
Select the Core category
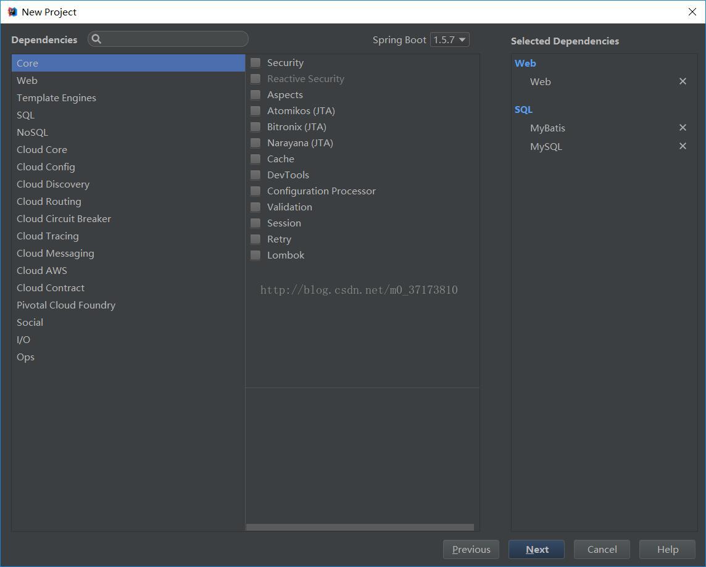tap(128, 63)
